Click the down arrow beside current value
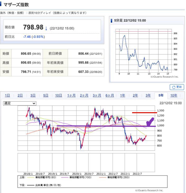186x193 pixels. [x=46, y=28]
